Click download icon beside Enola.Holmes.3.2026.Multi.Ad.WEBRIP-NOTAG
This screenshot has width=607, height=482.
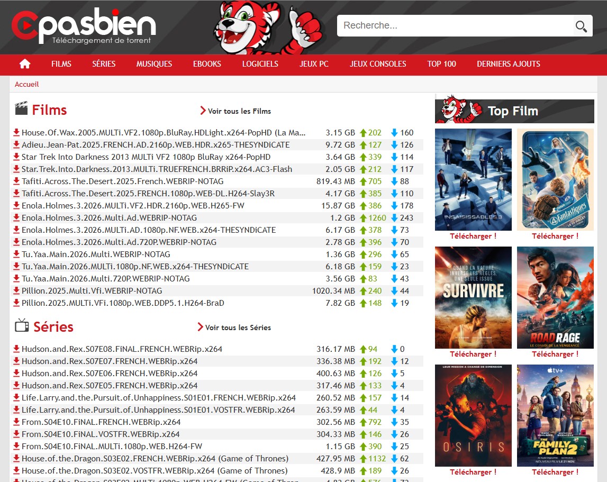point(16,217)
